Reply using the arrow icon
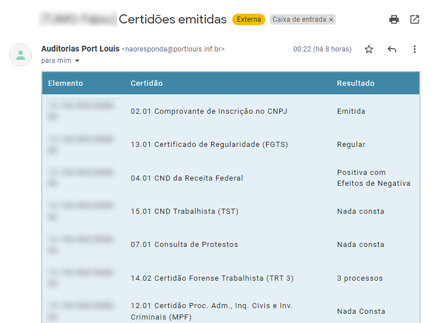Image resolution: width=433 pixels, height=323 pixels. (x=392, y=49)
